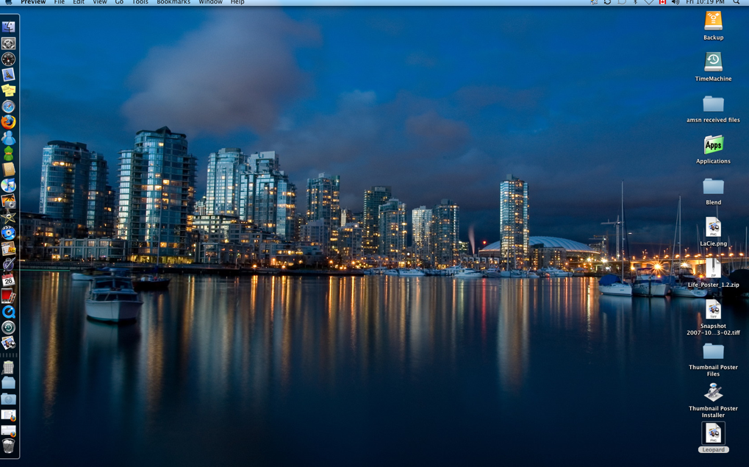Open the Help menu
Viewport: 749px width, 467px height.
click(237, 2)
